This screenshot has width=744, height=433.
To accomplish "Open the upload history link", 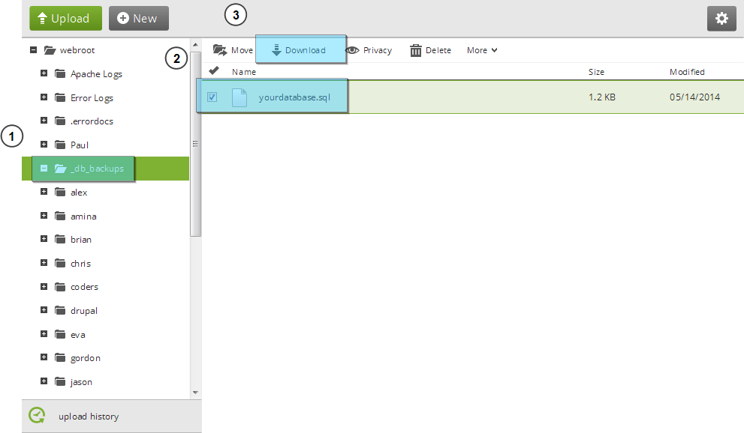I will pos(89,417).
